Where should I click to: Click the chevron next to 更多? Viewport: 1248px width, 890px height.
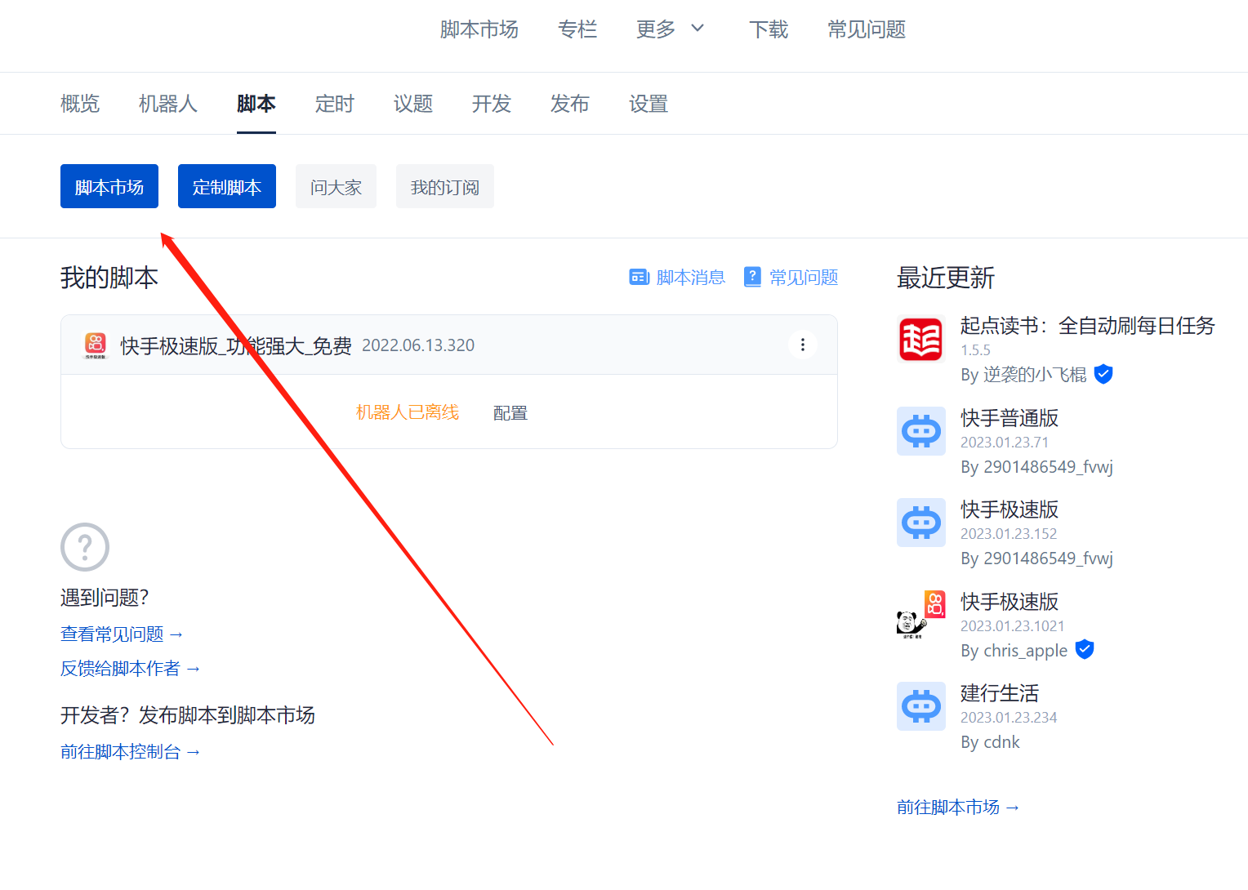coord(698,29)
